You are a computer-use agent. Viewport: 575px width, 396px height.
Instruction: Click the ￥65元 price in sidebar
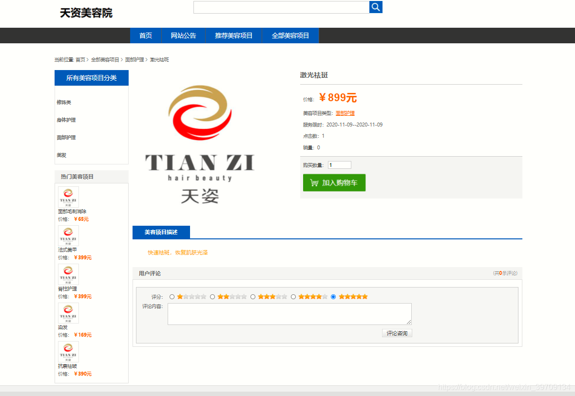click(81, 219)
